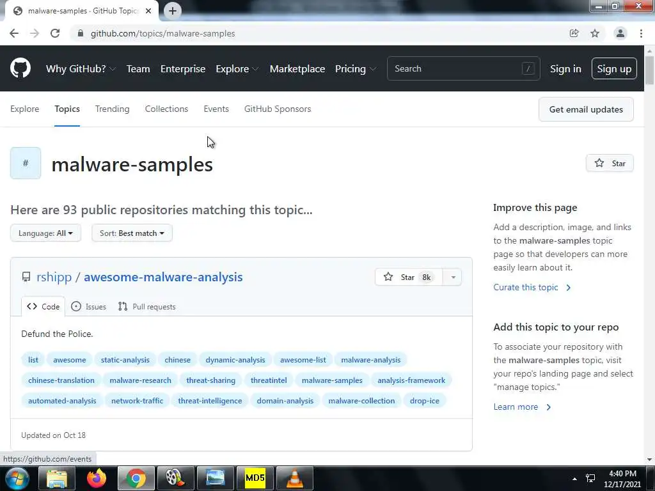Expand the Pricing dropdown
Screen dimensions: 655x491
pyautogui.click(x=355, y=68)
